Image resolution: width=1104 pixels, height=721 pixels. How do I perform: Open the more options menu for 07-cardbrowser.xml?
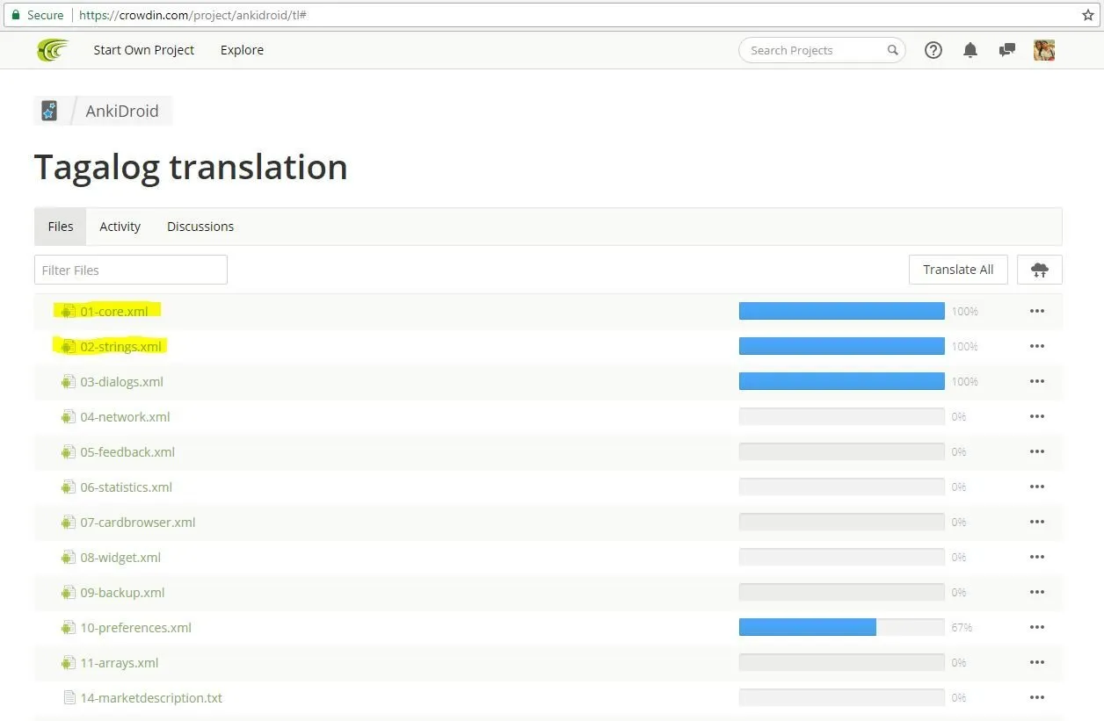[x=1037, y=522]
